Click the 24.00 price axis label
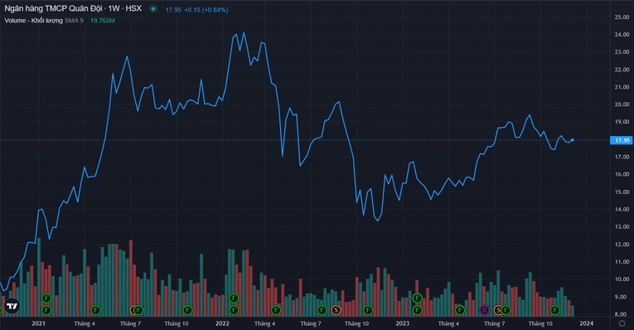The image size is (634, 330). click(622, 34)
